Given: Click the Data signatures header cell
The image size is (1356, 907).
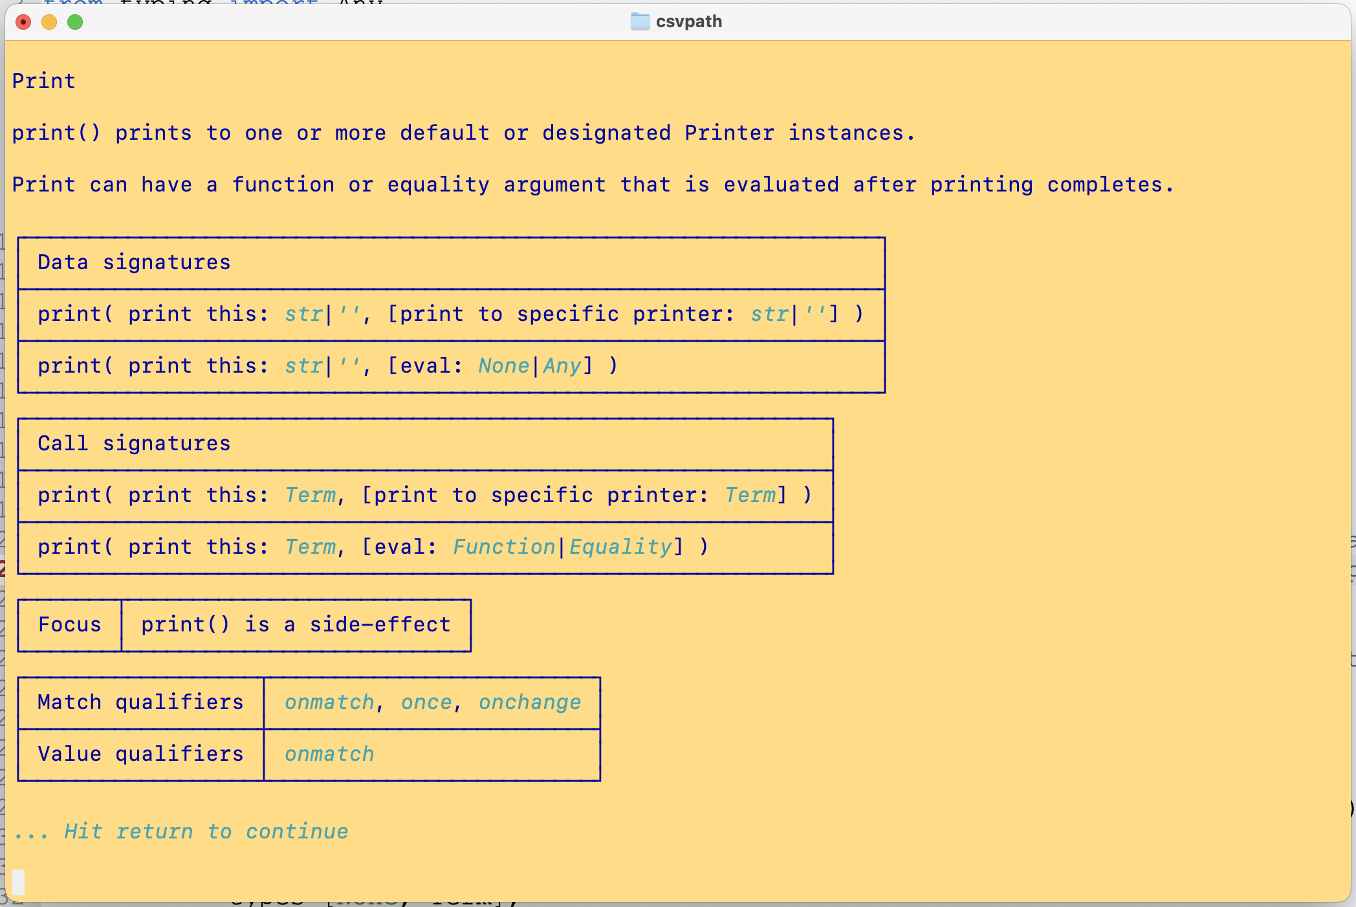Looking at the screenshot, I should pos(133,262).
